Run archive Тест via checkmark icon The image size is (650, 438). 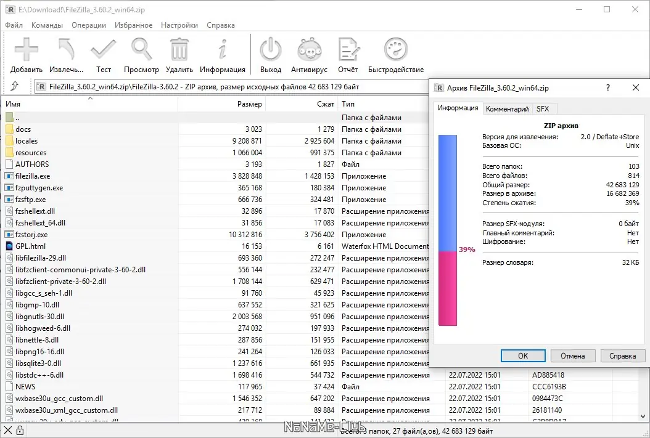click(103, 49)
